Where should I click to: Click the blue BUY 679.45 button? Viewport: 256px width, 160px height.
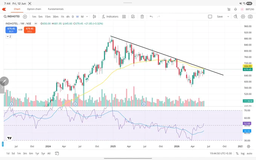(x=11, y=30)
